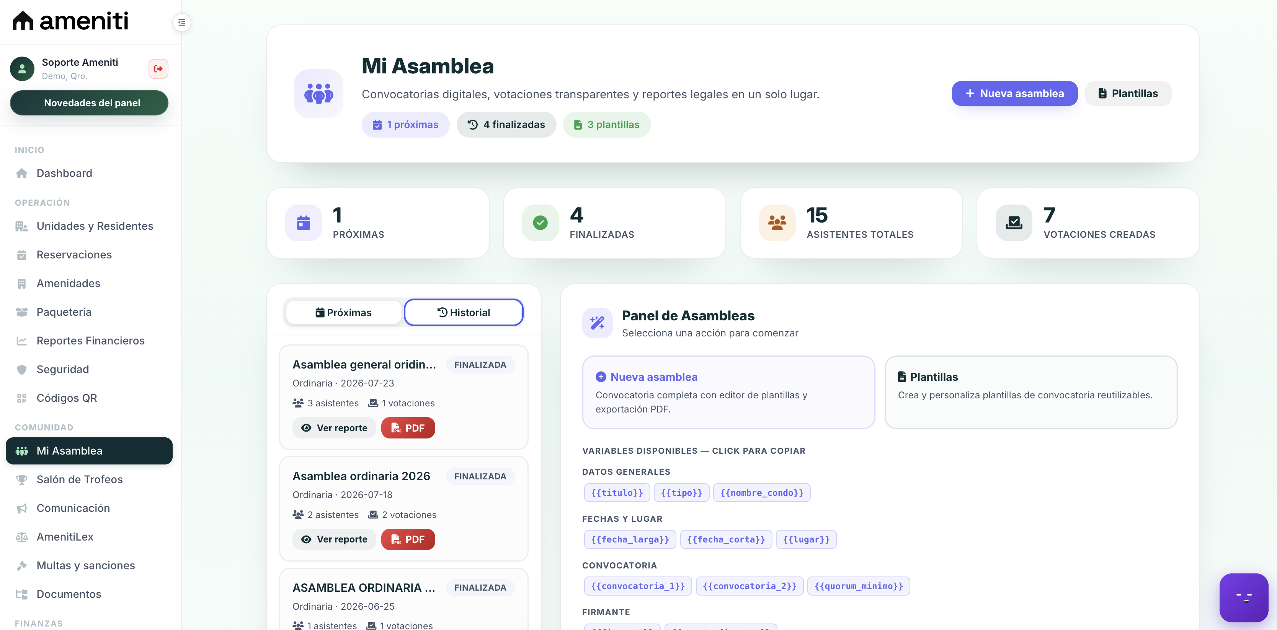Click the logout icon next to Soporte Ameniti
This screenshot has height=630, width=1277.
pos(158,68)
